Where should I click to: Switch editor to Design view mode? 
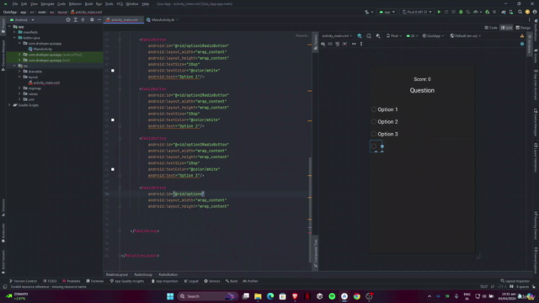tap(523, 28)
